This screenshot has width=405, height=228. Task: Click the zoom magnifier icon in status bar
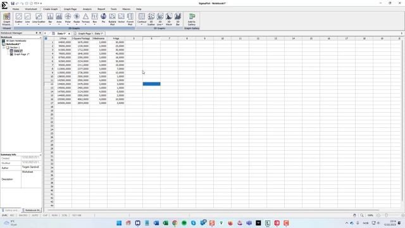362,215
